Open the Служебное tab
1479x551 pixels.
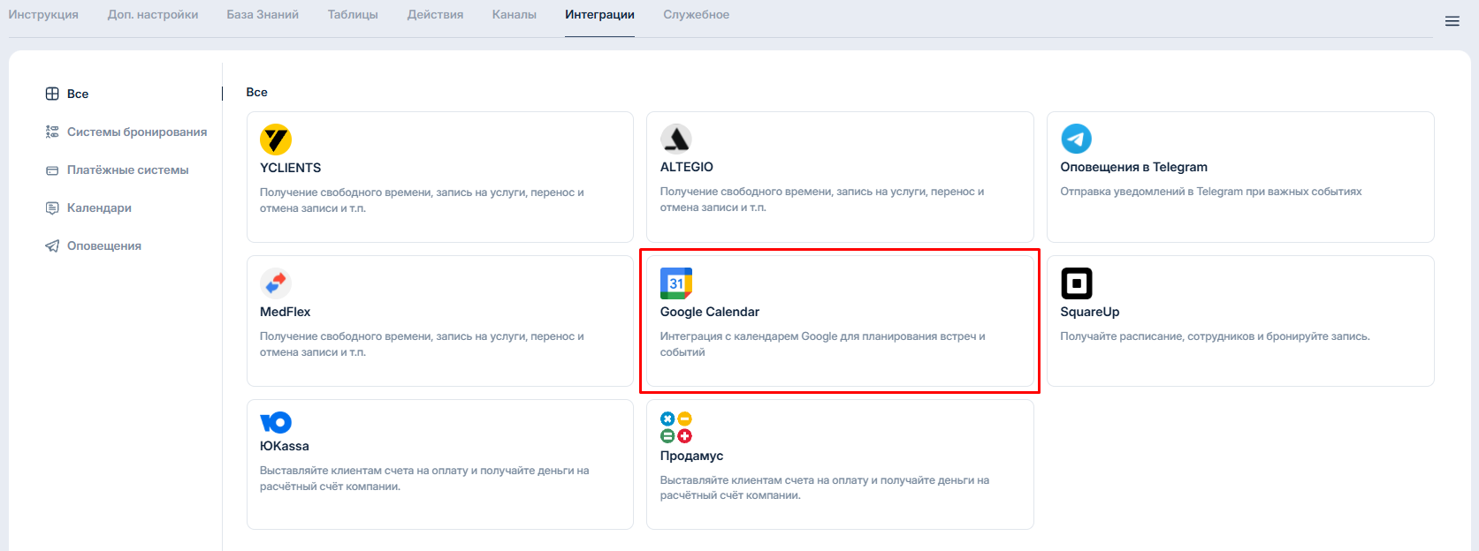coord(696,15)
